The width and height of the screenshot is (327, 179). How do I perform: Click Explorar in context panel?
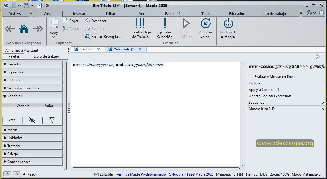click(x=255, y=83)
